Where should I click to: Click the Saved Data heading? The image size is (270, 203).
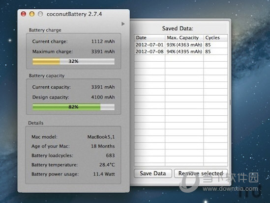point(178,28)
